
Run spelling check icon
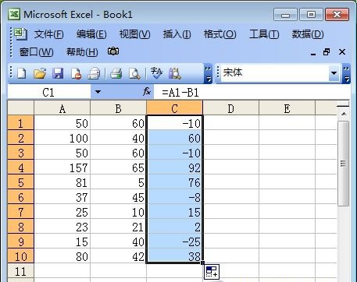[156, 73]
